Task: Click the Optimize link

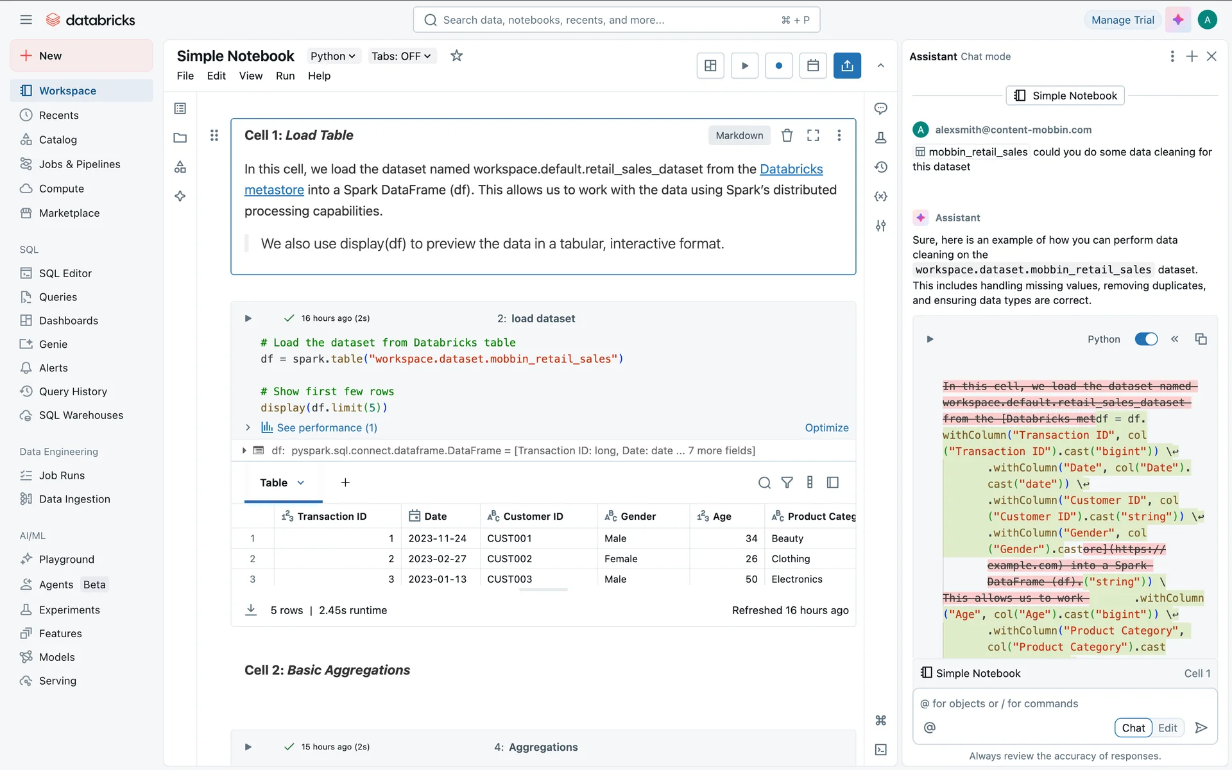Action: 826,428
